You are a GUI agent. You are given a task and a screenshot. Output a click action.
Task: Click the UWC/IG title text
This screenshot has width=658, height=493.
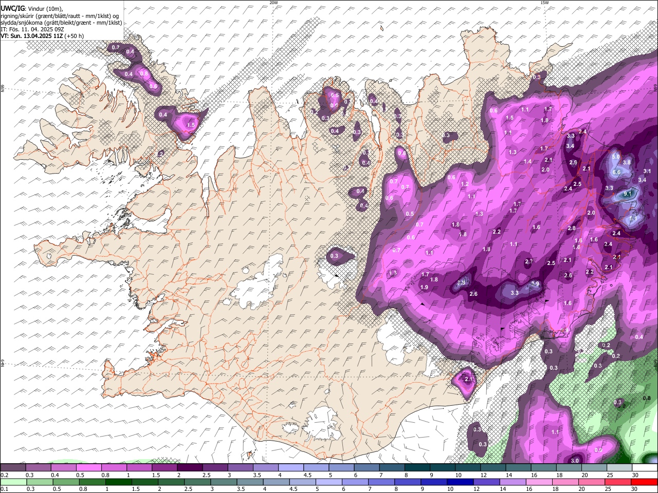12,8
